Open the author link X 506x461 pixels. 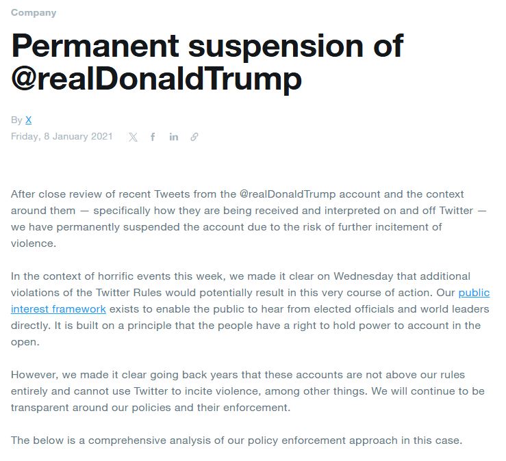pyautogui.click(x=29, y=120)
